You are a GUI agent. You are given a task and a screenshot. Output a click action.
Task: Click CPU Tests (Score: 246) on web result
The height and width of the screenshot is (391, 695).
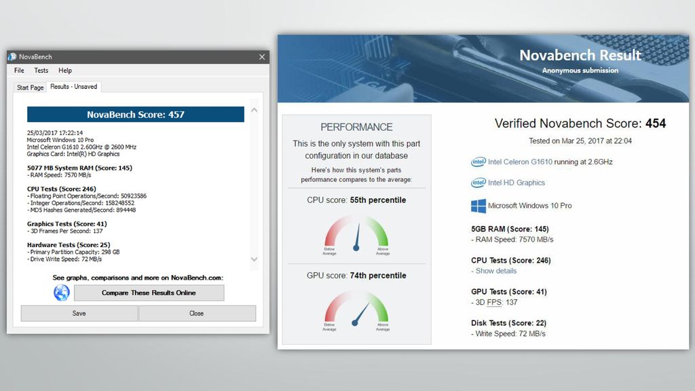pyautogui.click(x=510, y=261)
